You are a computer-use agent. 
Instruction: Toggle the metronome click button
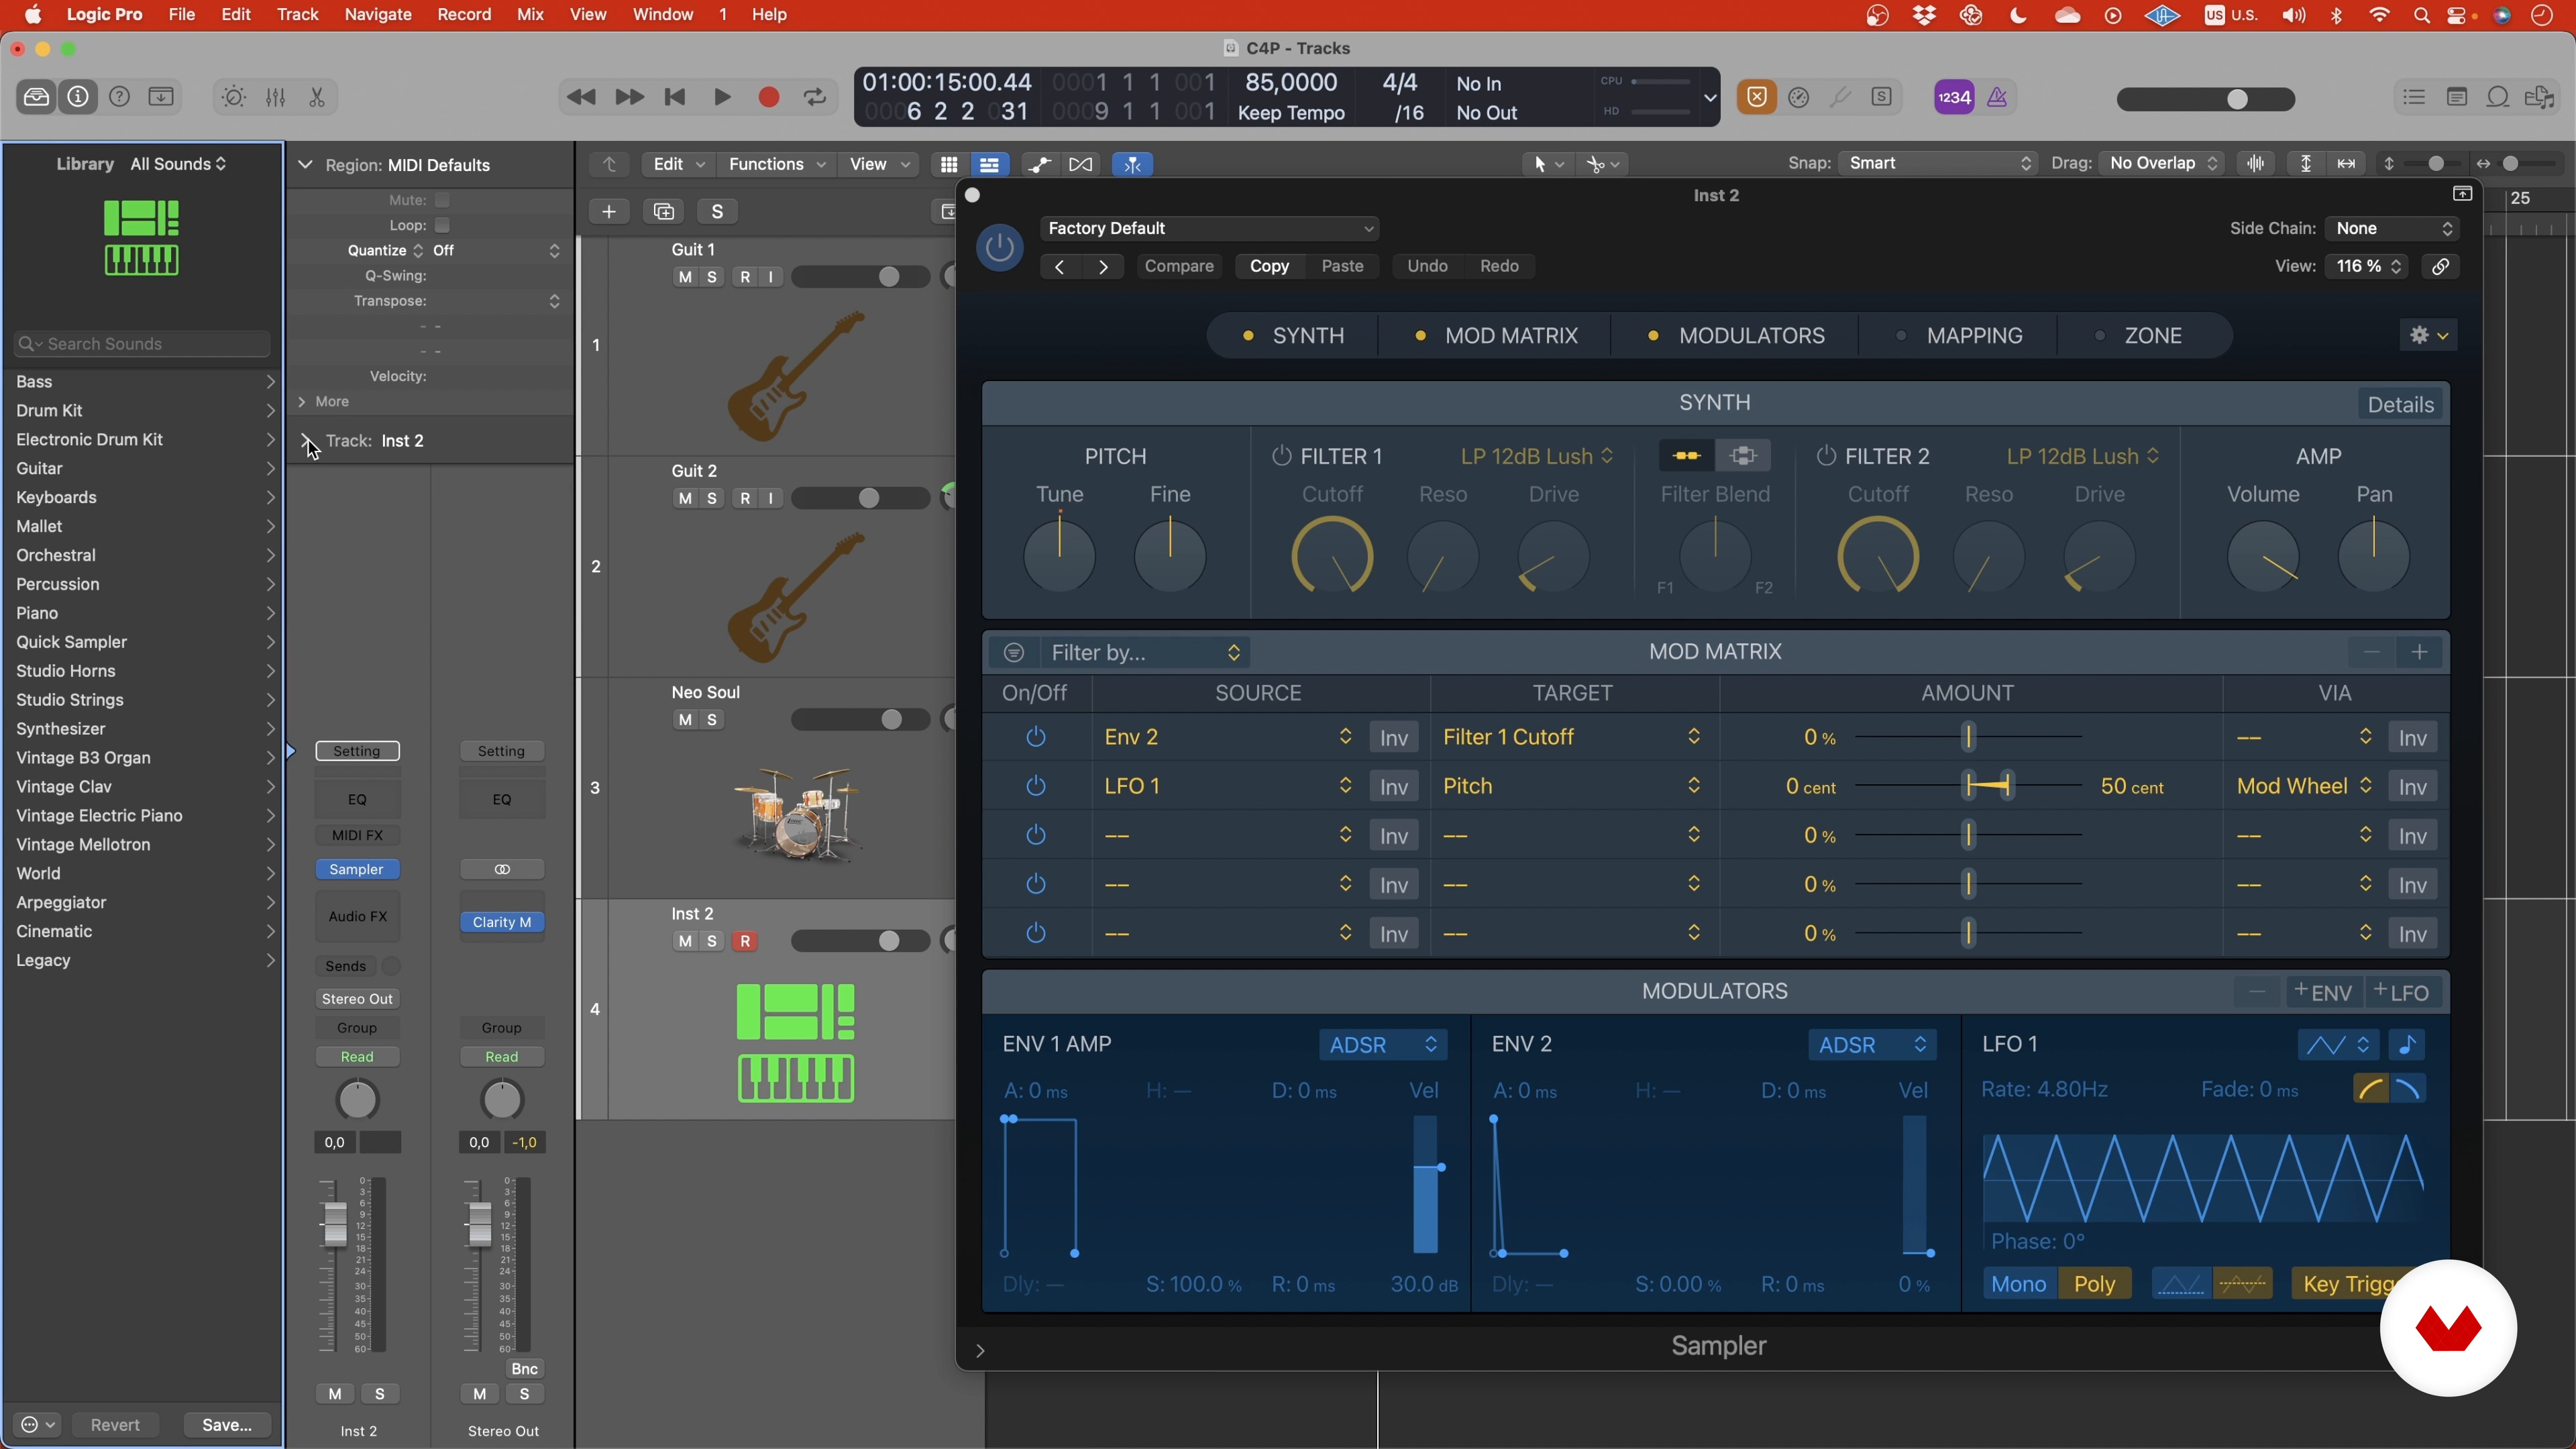tap(1997, 97)
